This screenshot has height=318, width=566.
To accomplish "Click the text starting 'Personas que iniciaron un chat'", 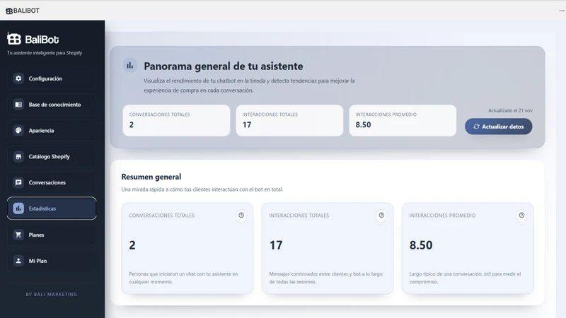I will 183,278.
